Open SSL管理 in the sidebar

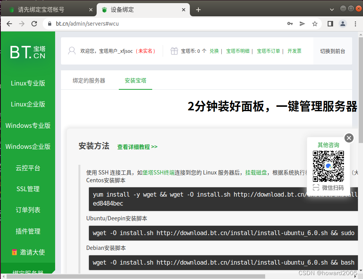tap(28, 189)
